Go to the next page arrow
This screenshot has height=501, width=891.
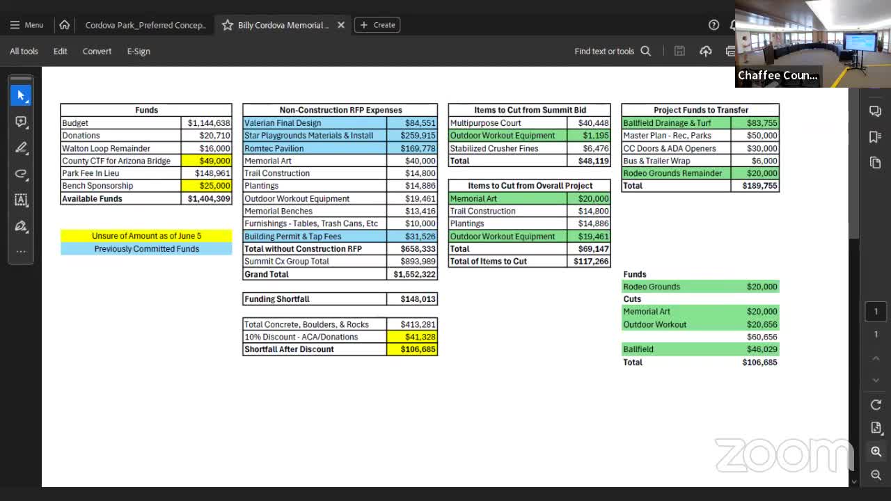(x=876, y=380)
